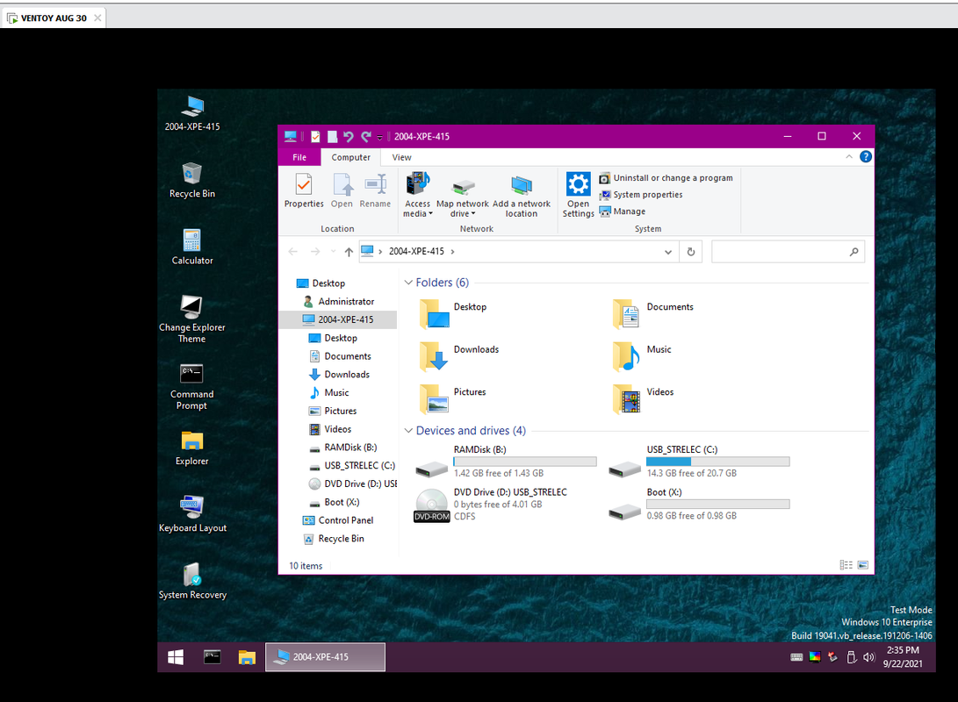Select 2004-XPE-415 in navigation tree
This screenshot has width=958, height=702.
[338, 319]
